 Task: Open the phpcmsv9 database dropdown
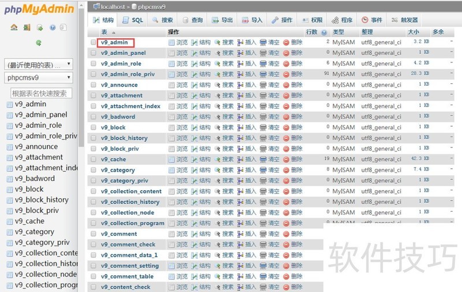[x=39, y=78]
